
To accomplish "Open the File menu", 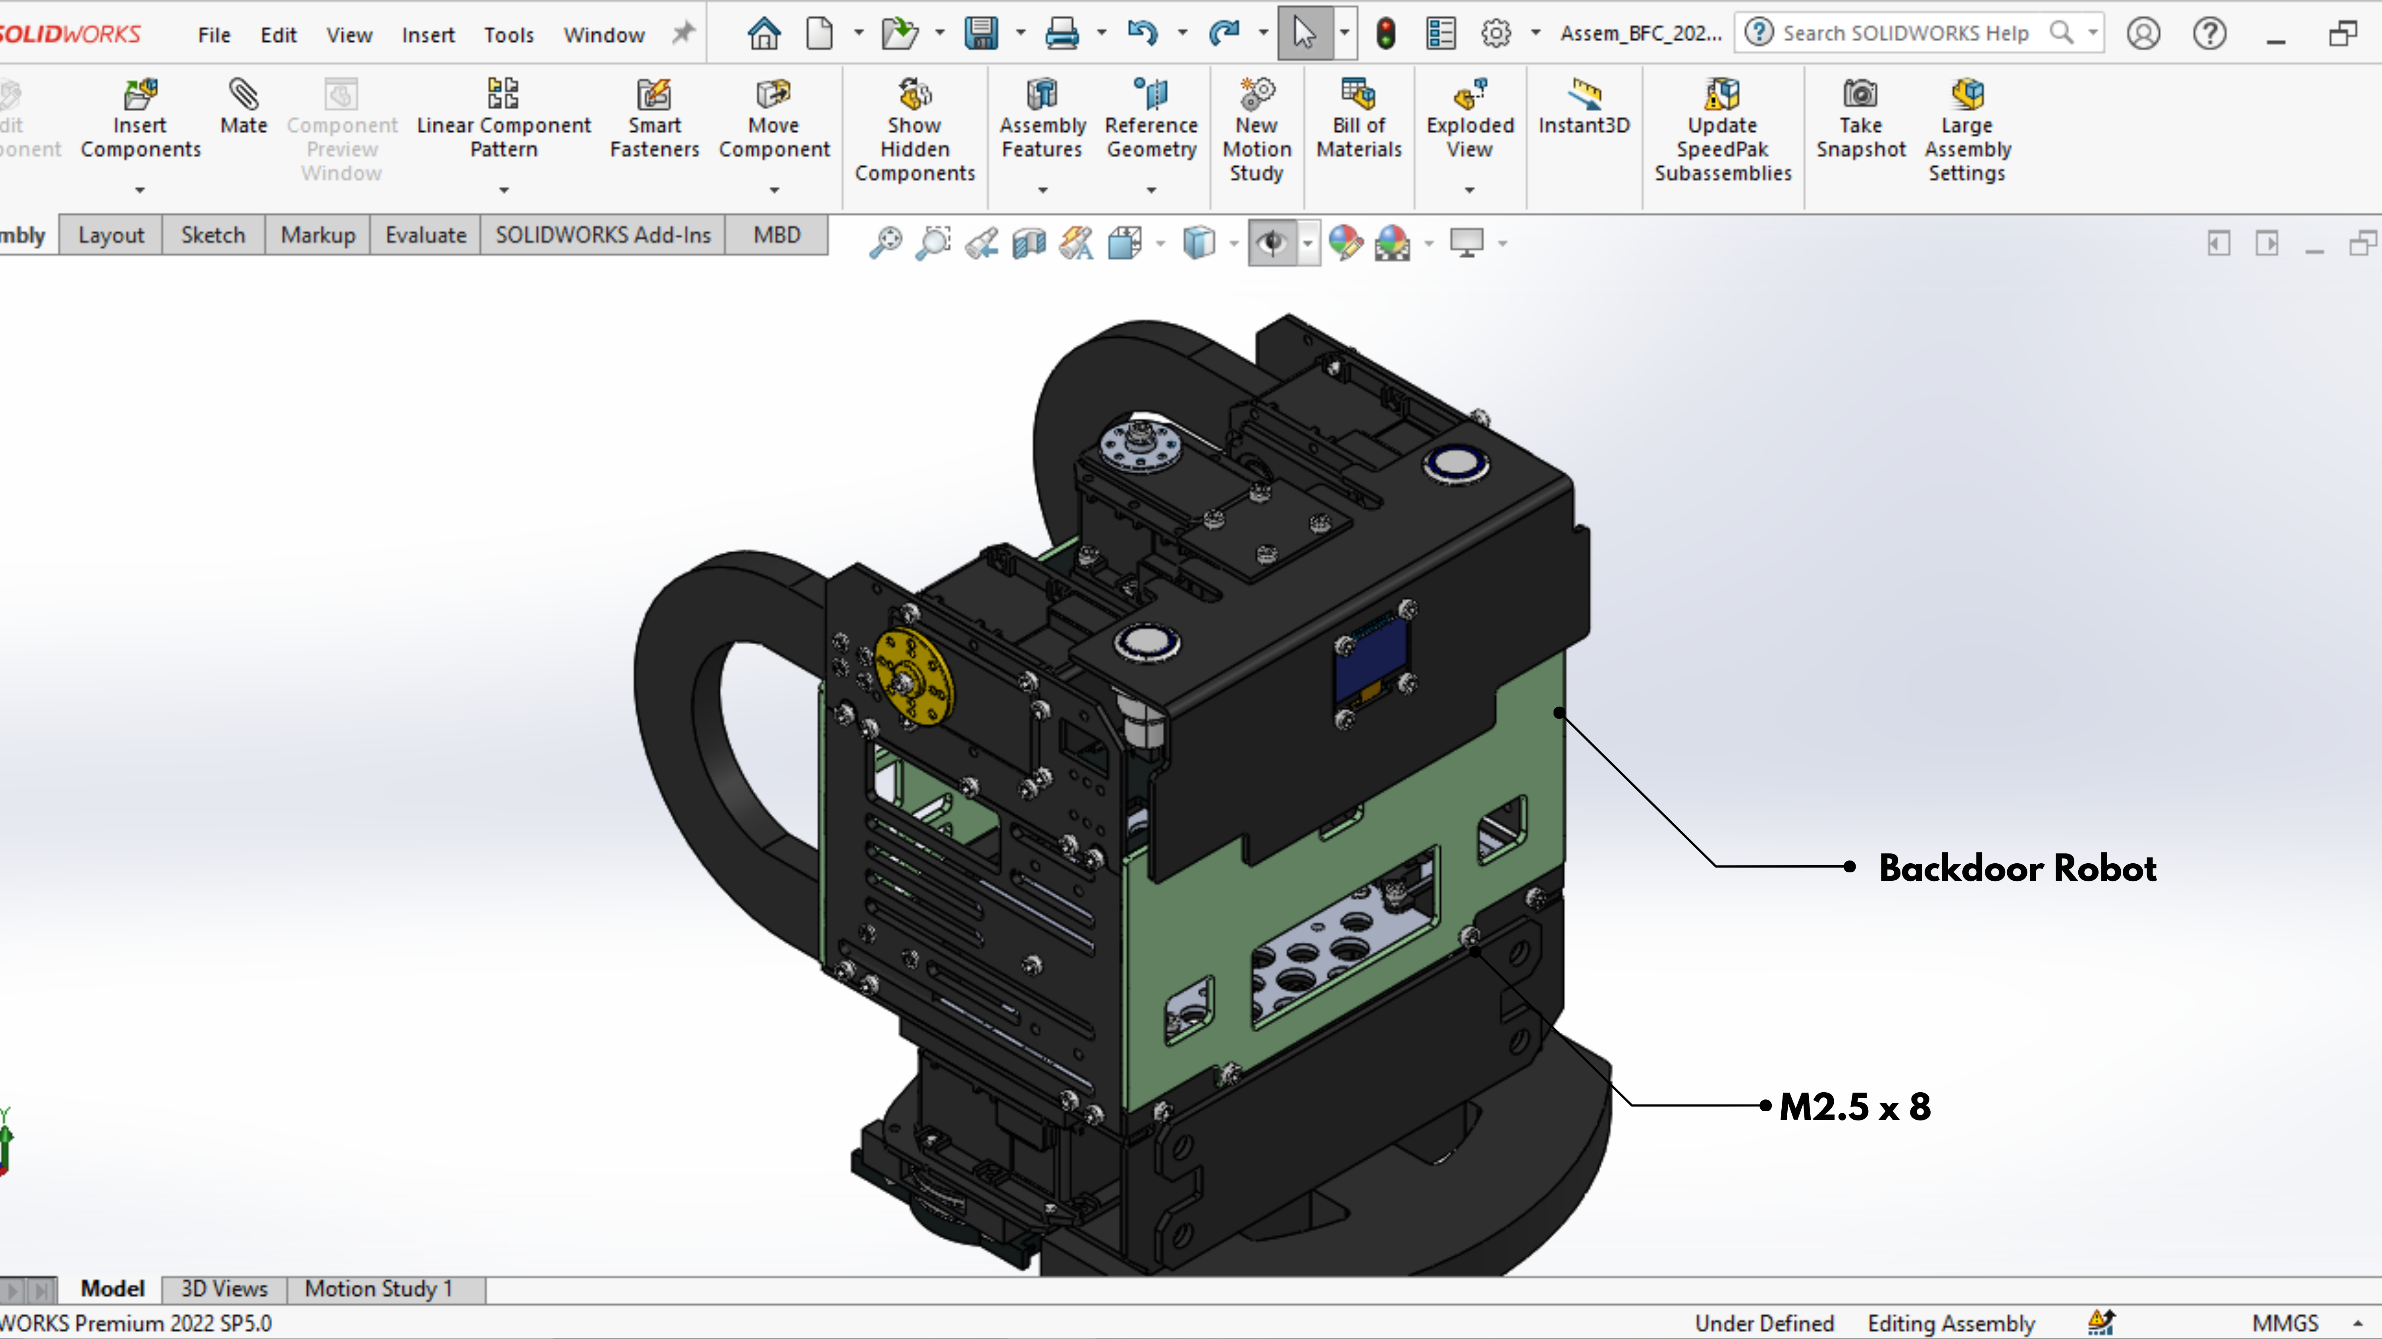I will coord(214,35).
